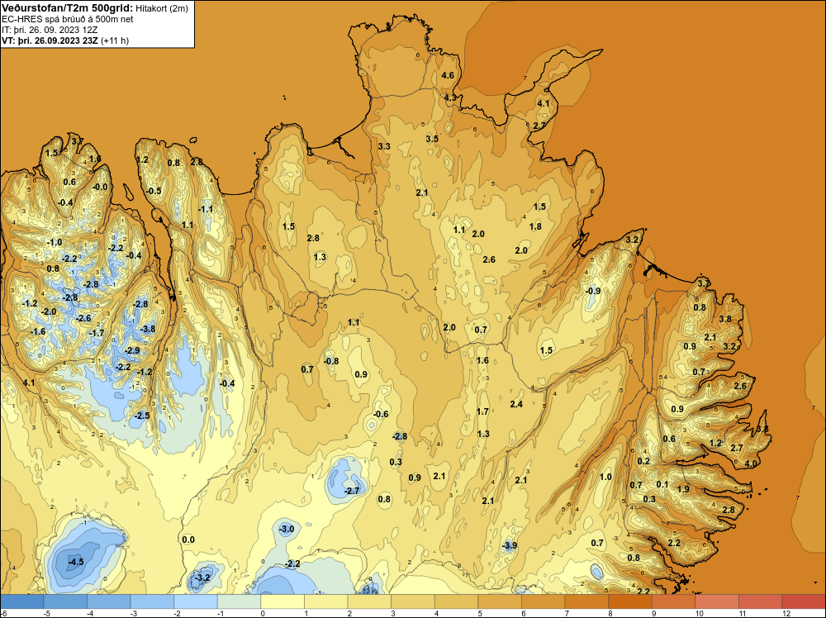The width and height of the screenshot is (826, 618).
Task: Click the 'Veðurstofan/T2m 500grid:' title text
Action: coord(68,8)
